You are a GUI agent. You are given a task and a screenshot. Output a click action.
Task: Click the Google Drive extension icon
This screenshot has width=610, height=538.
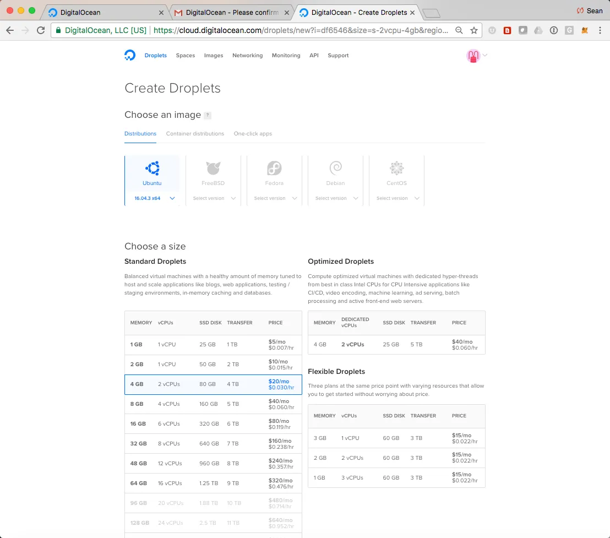coord(538,30)
